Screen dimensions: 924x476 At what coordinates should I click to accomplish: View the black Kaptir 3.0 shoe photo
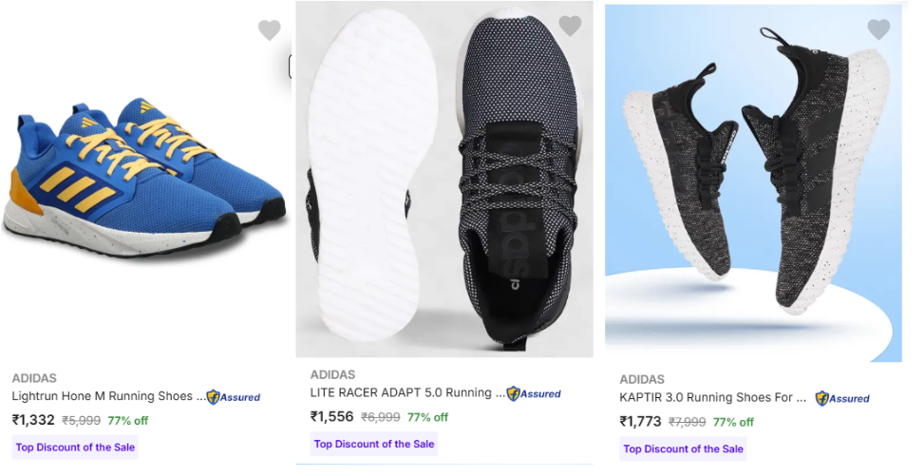tap(753, 182)
